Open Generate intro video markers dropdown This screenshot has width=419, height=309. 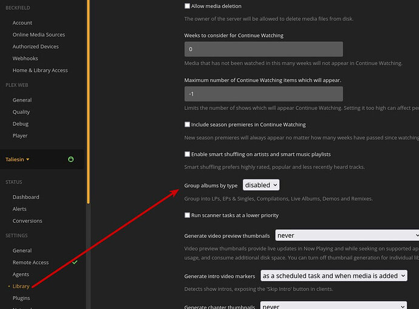pyautogui.click(x=334, y=276)
